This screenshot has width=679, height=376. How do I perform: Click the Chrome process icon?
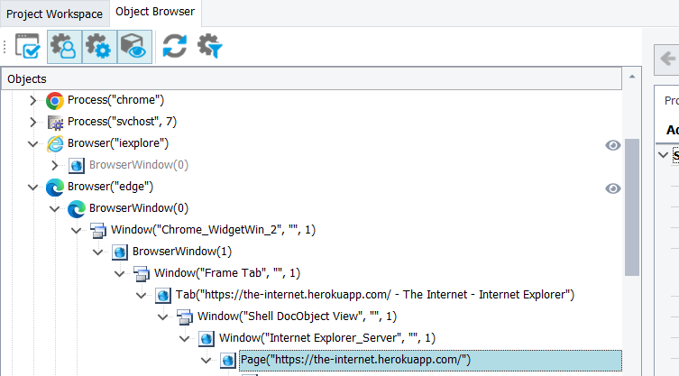pyautogui.click(x=54, y=100)
